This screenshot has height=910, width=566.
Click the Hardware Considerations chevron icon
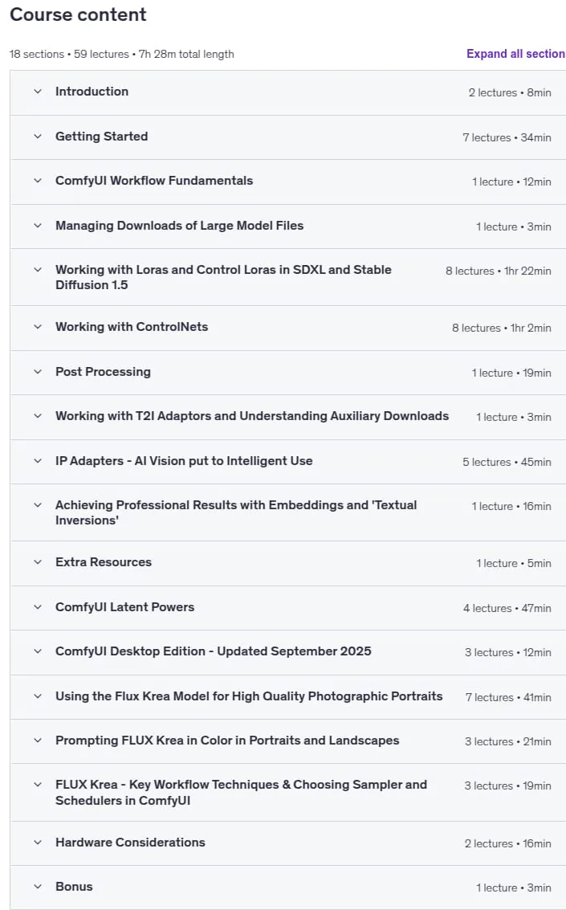38,843
